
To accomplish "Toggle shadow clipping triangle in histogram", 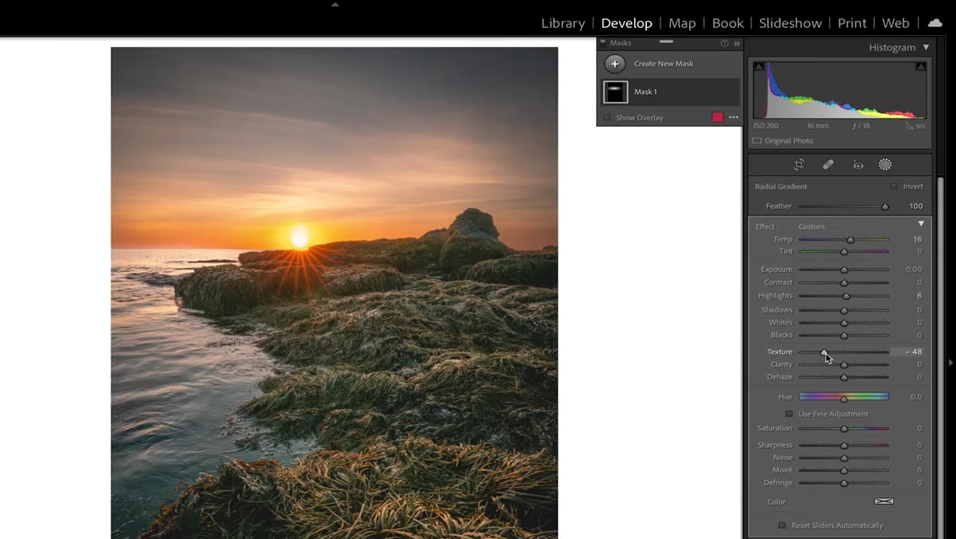I will (x=758, y=67).
